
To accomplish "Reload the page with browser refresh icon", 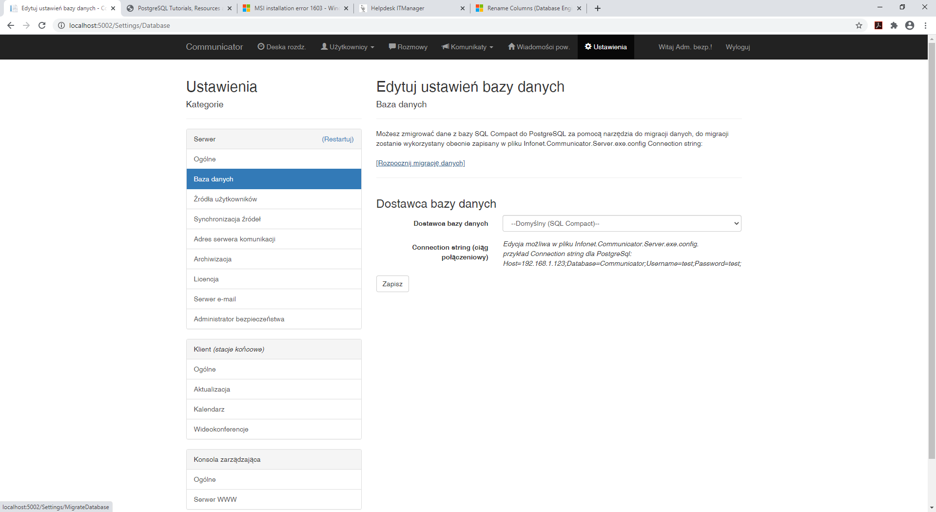I will (42, 25).
